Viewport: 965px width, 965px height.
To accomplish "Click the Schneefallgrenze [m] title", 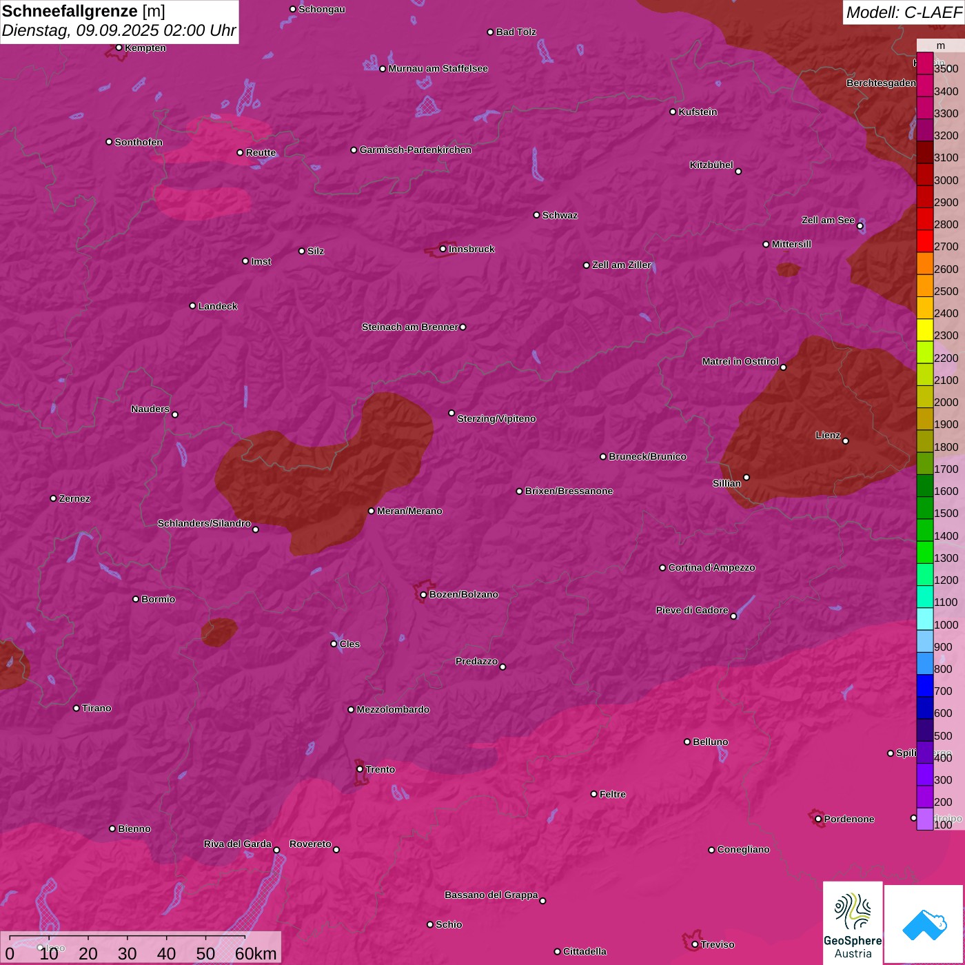I will tap(83, 11).
